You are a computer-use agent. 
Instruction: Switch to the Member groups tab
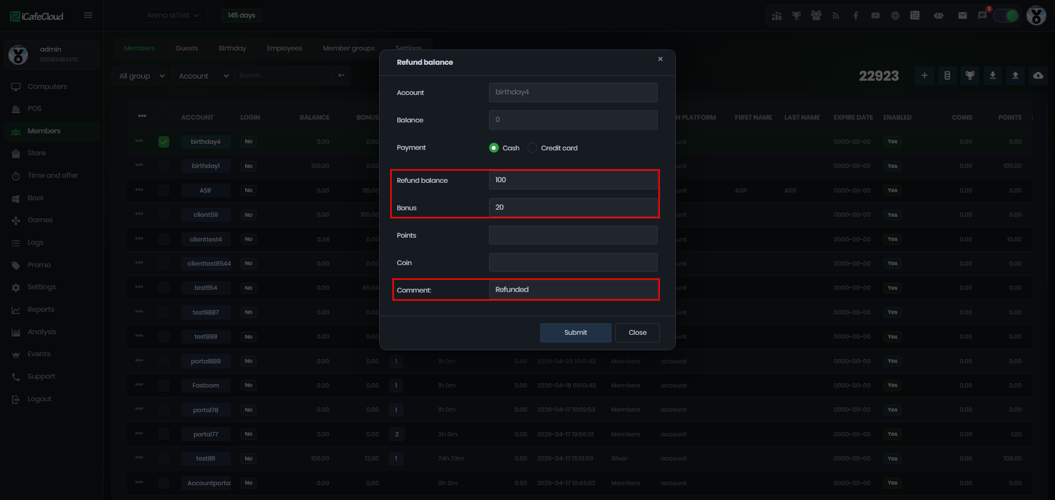coord(349,48)
